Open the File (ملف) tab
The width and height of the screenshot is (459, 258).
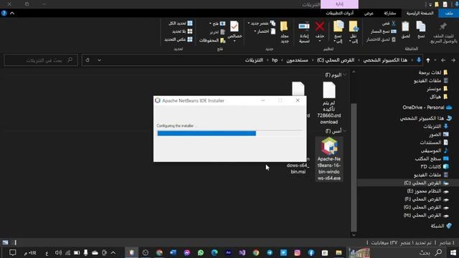(x=448, y=13)
